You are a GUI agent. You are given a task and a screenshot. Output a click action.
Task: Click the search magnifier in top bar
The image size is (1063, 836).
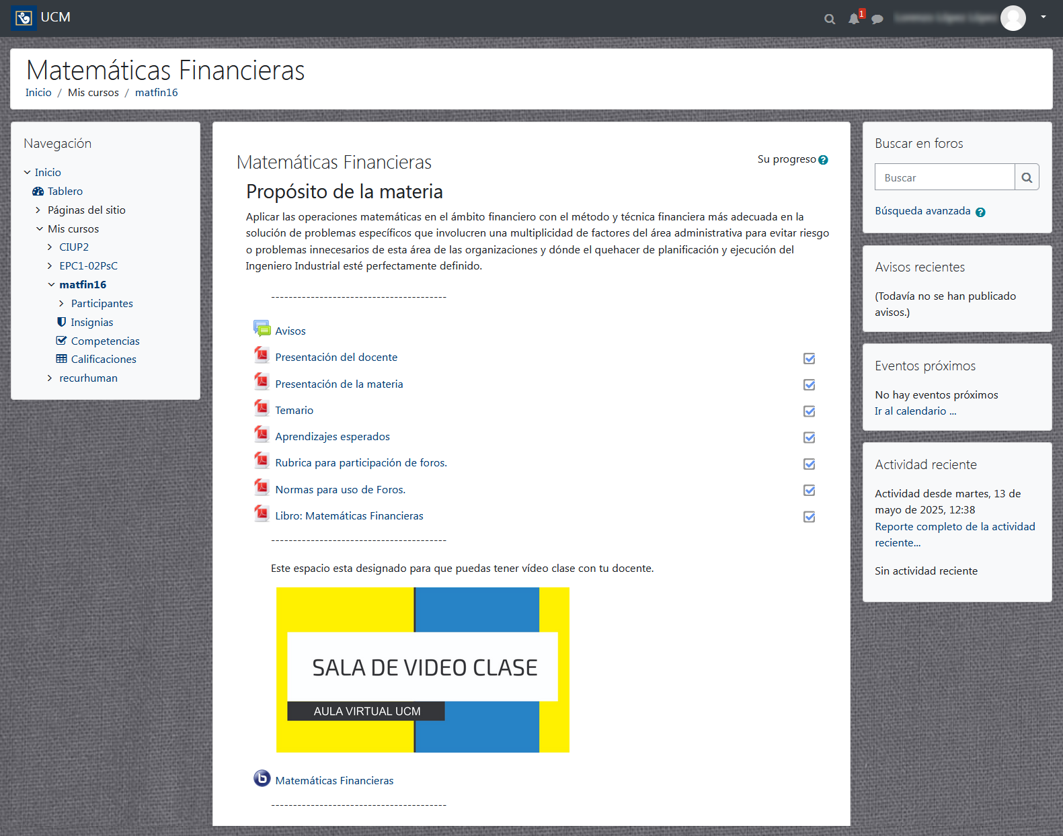click(830, 19)
